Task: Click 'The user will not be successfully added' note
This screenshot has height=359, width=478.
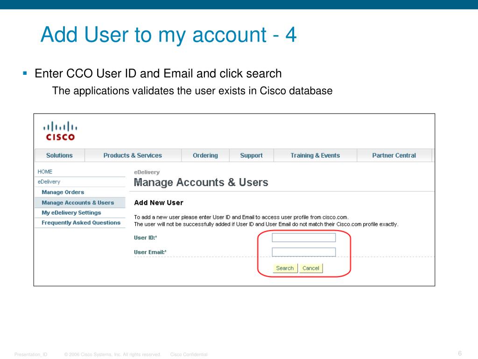Action: (x=266, y=224)
